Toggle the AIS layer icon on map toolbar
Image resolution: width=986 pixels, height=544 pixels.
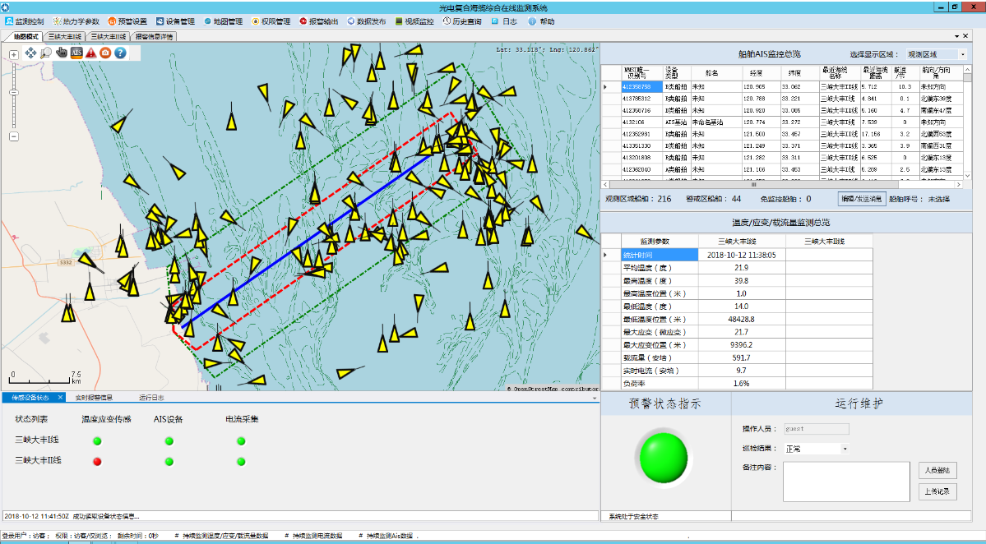[76, 53]
